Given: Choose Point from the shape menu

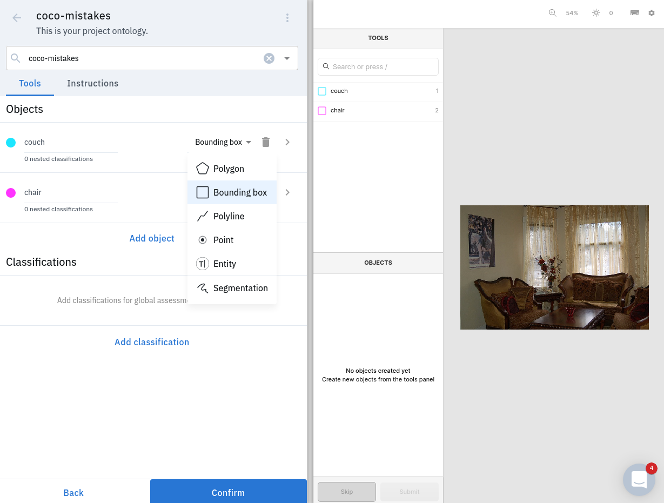Looking at the screenshot, I should [232, 240].
